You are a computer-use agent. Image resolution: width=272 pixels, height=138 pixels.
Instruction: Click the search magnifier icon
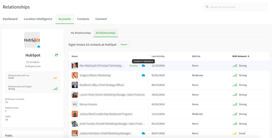point(207,7)
